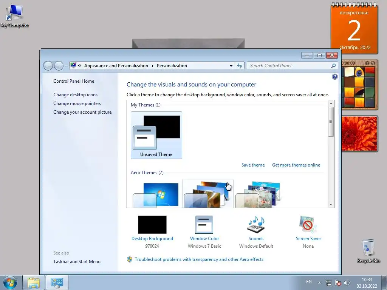Click the Personalization breadcrumb item
Image resolution: width=387 pixels, height=290 pixels.
(x=172, y=66)
